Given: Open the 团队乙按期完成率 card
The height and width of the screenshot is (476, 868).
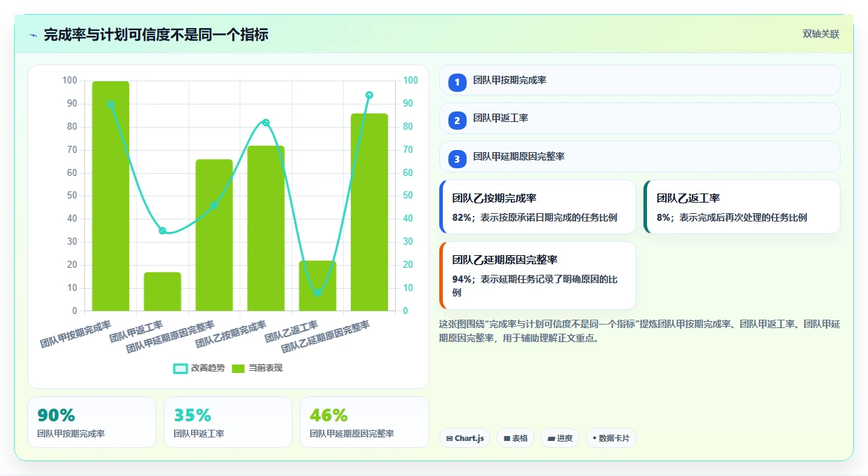Looking at the screenshot, I should (x=538, y=207).
